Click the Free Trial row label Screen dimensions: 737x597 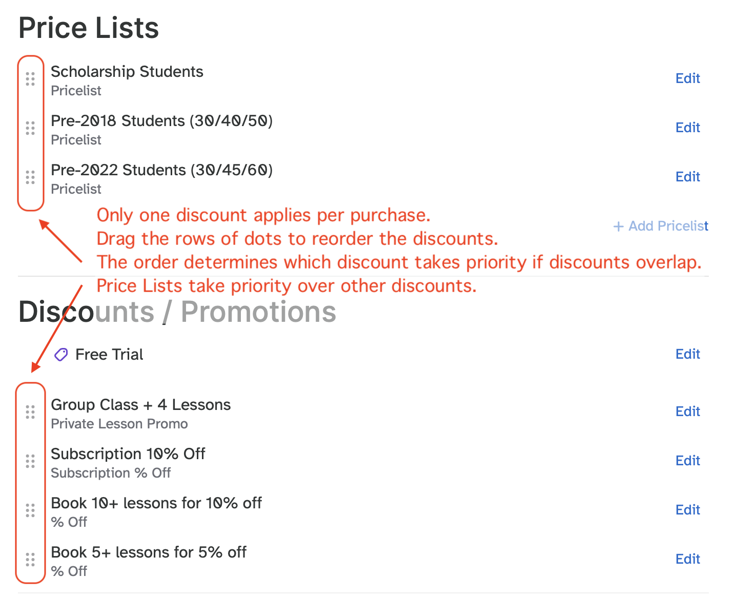109,354
